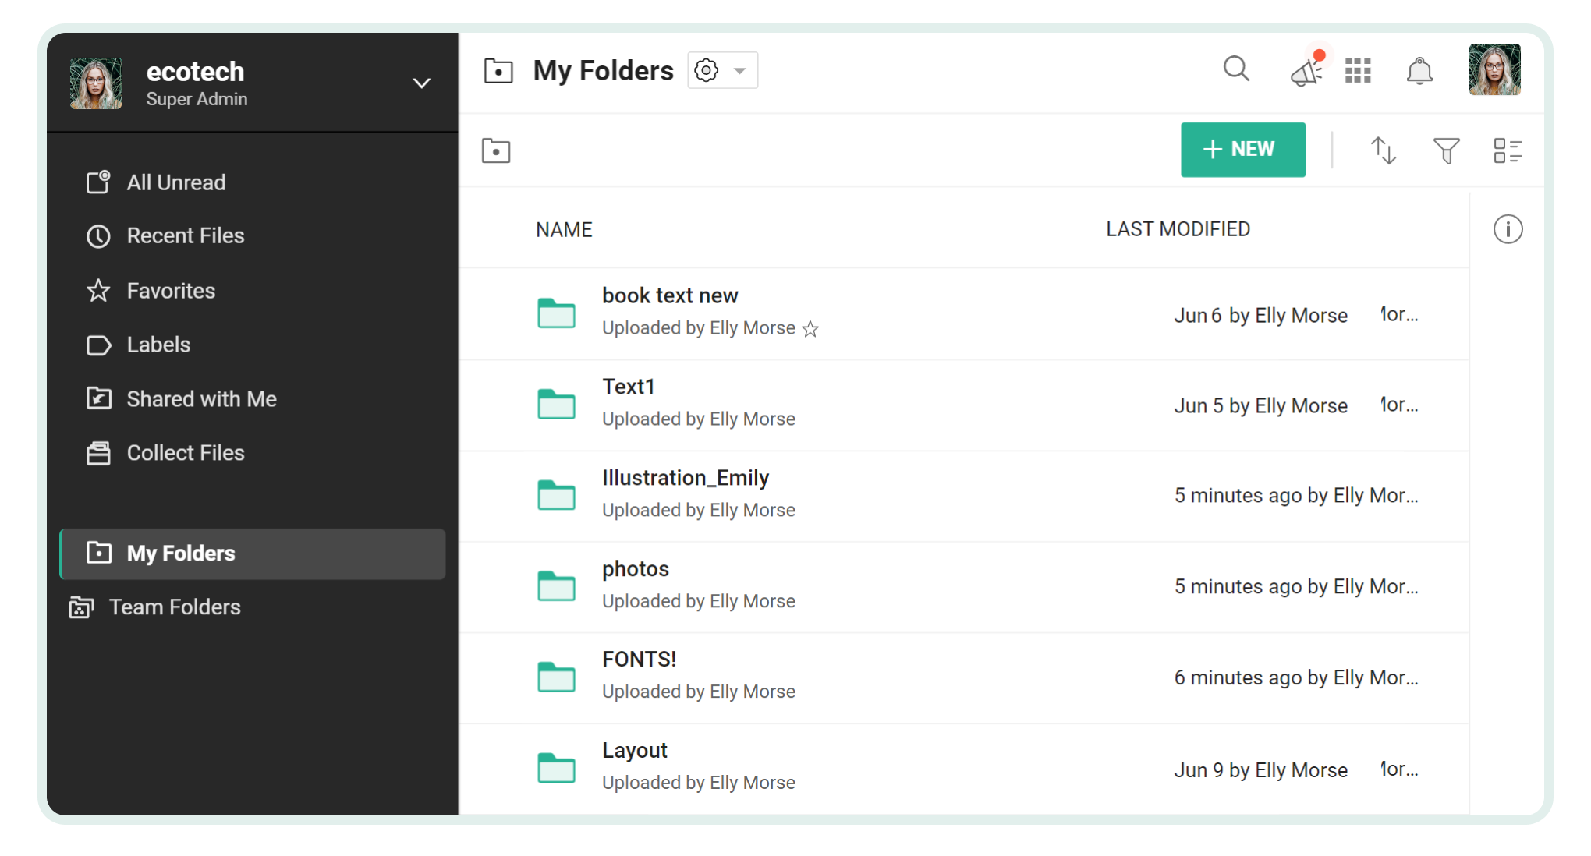This screenshot has width=1591, height=856.
Task: Click folder breadcrumb icon below title
Action: tap(496, 150)
